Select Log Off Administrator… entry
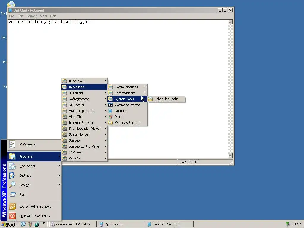 [x=34, y=206]
